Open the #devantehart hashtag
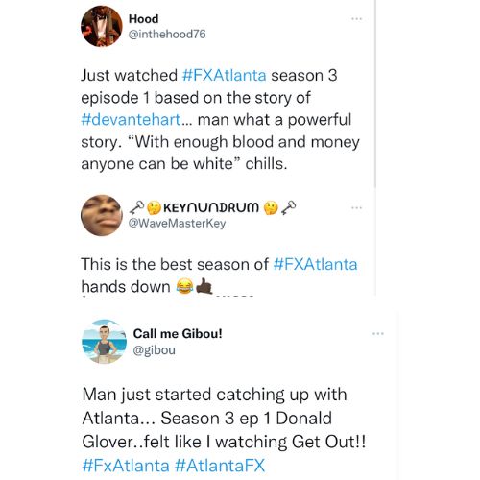This screenshot has width=480, height=480. pyautogui.click(x=131, y=120)
